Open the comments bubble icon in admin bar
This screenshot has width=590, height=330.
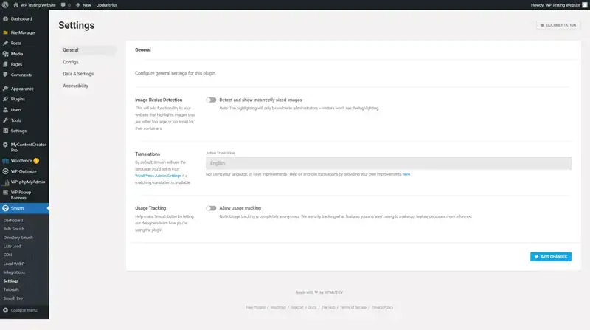coord(63,4)
